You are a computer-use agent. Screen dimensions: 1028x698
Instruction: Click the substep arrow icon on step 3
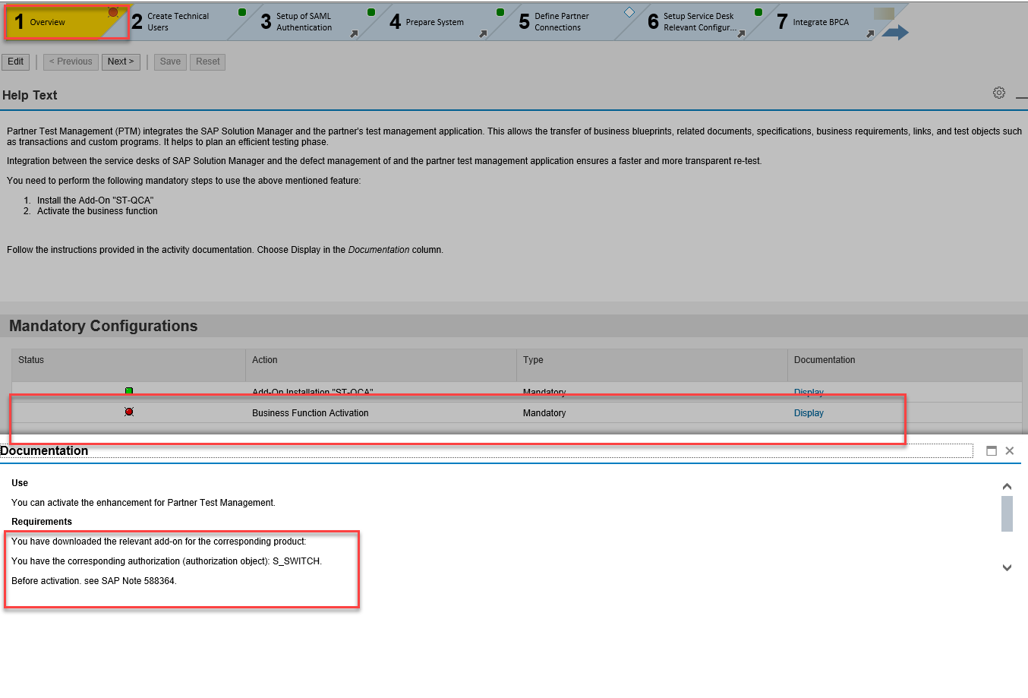[354, 33]
